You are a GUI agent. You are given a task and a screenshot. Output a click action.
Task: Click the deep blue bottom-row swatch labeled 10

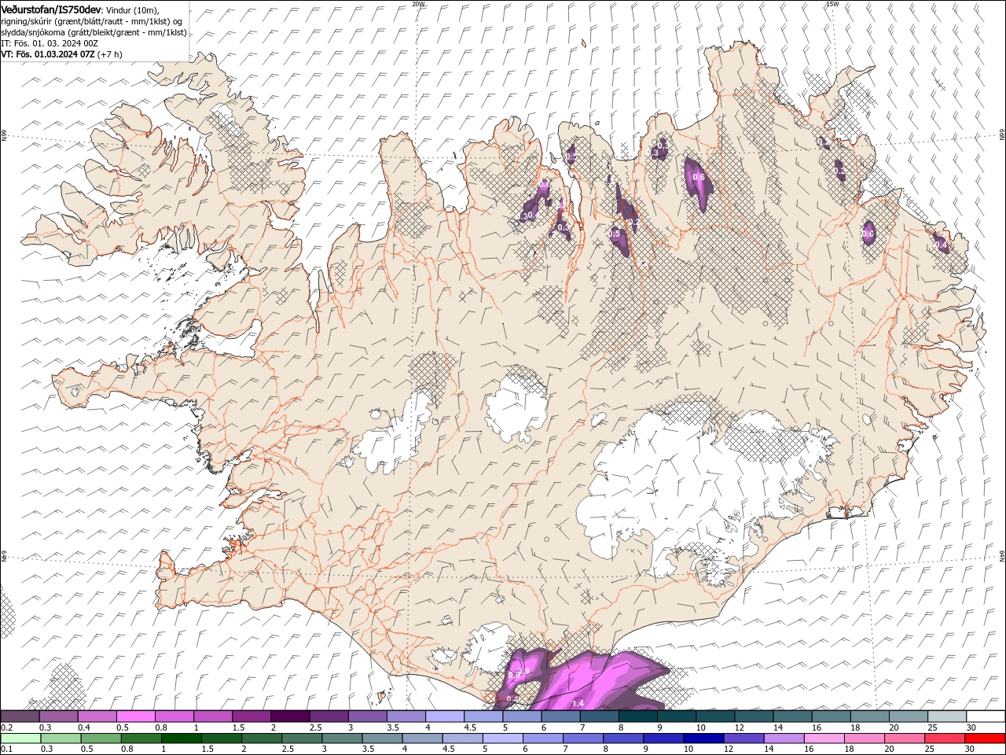point(703,738)
